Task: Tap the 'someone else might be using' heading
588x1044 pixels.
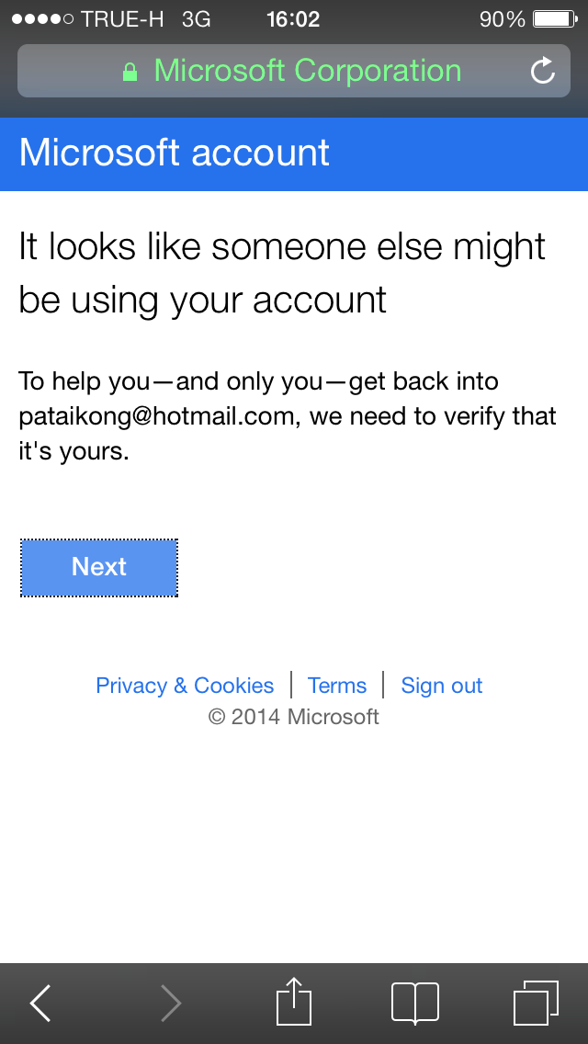Action: (282, 273)
